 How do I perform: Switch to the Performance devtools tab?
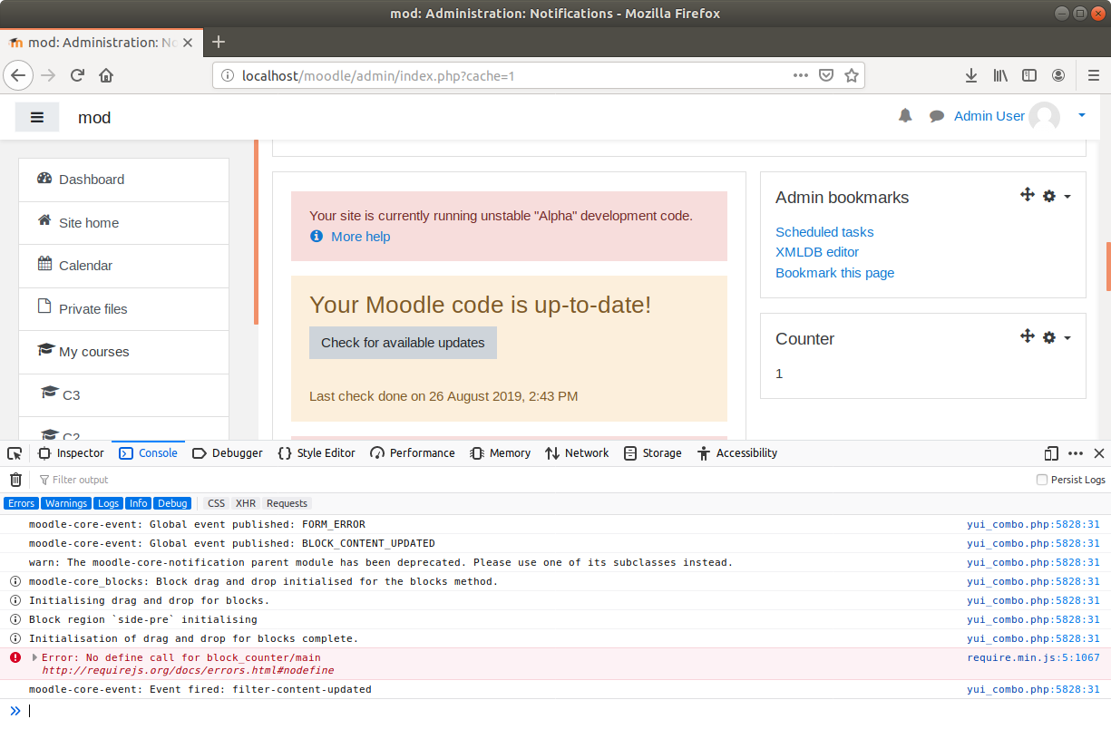(413, 453)
